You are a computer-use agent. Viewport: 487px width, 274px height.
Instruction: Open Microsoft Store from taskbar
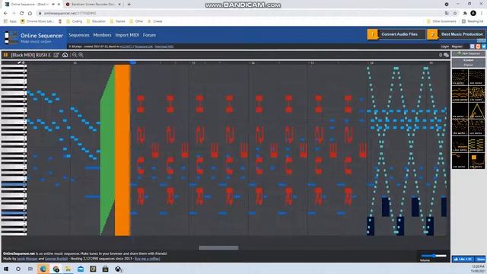click(x=105, y=269)
